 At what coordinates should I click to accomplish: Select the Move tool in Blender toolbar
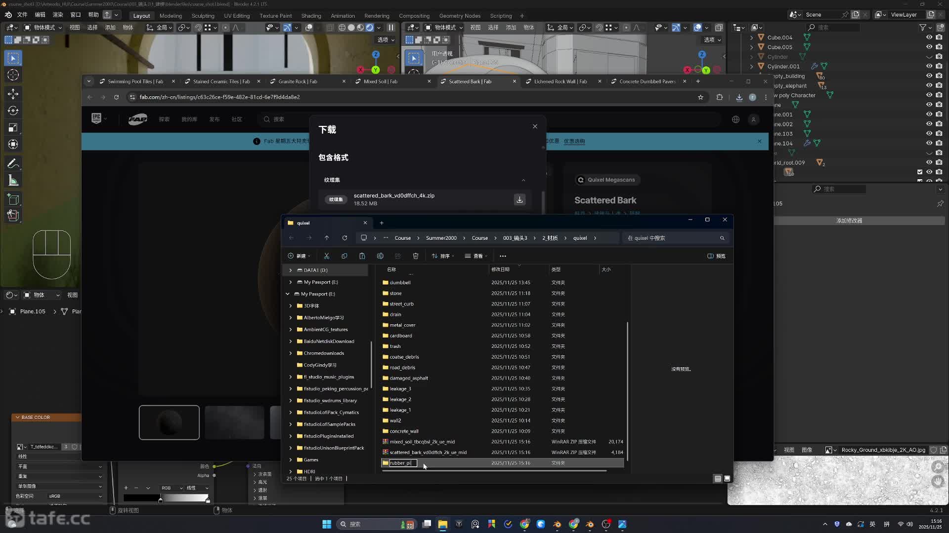click(x=13, y=94)
